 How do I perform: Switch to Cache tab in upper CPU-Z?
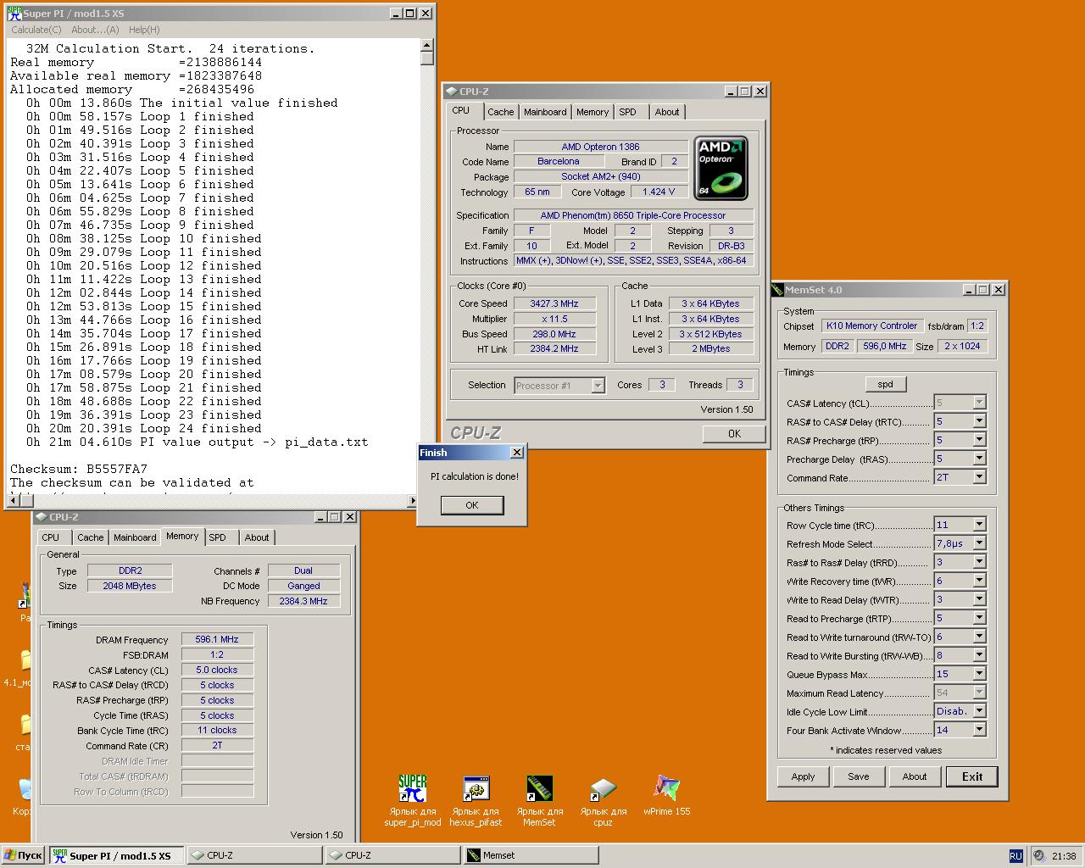(500, 112)
